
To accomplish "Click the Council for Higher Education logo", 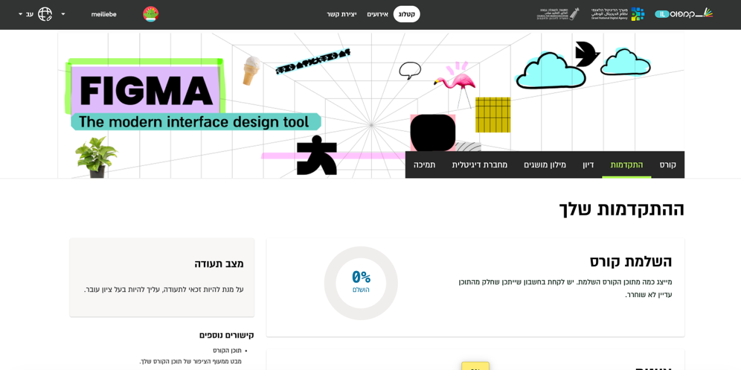I will pyautogui.click(x=558, y=14).
